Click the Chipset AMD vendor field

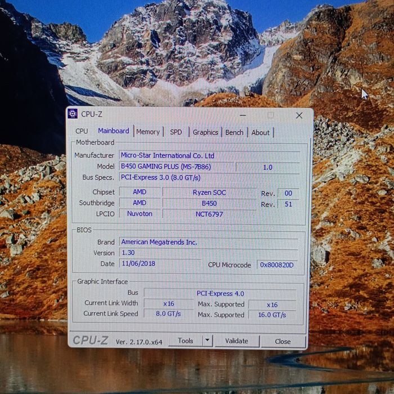[x=140, y=192]
